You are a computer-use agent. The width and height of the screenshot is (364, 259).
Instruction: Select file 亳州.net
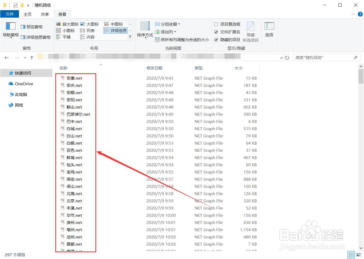(74, 230)
